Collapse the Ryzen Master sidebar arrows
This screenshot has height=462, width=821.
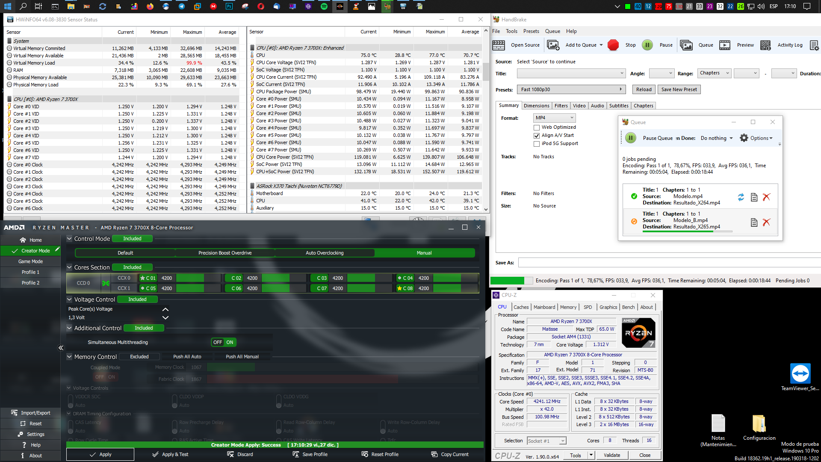(61, 348)
